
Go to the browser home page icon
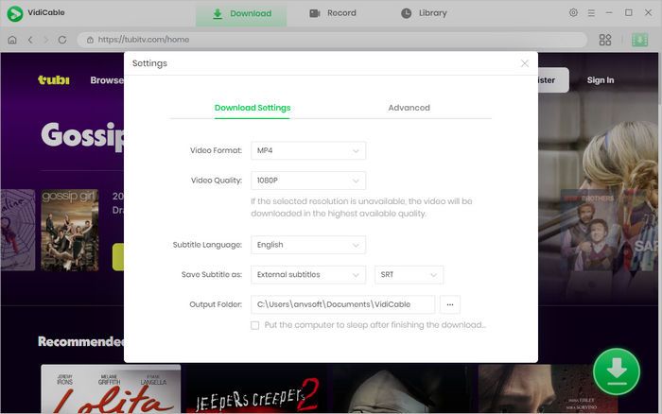12,40
